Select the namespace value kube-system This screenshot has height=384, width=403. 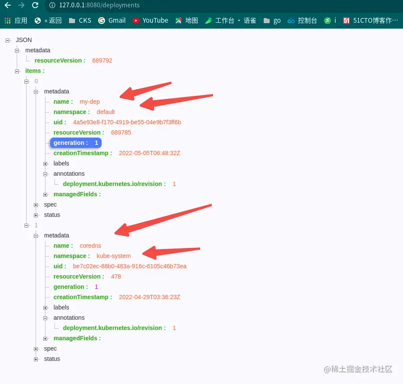coord(113,256)
